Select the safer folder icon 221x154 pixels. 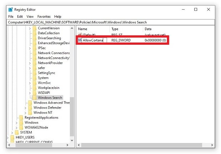click(x=34, y=68)
